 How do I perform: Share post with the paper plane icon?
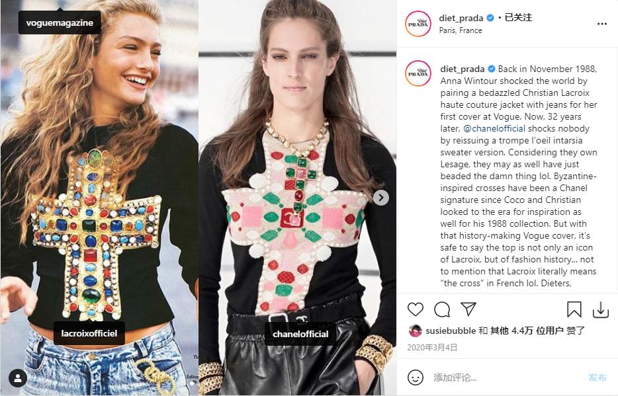coord(468,309)
